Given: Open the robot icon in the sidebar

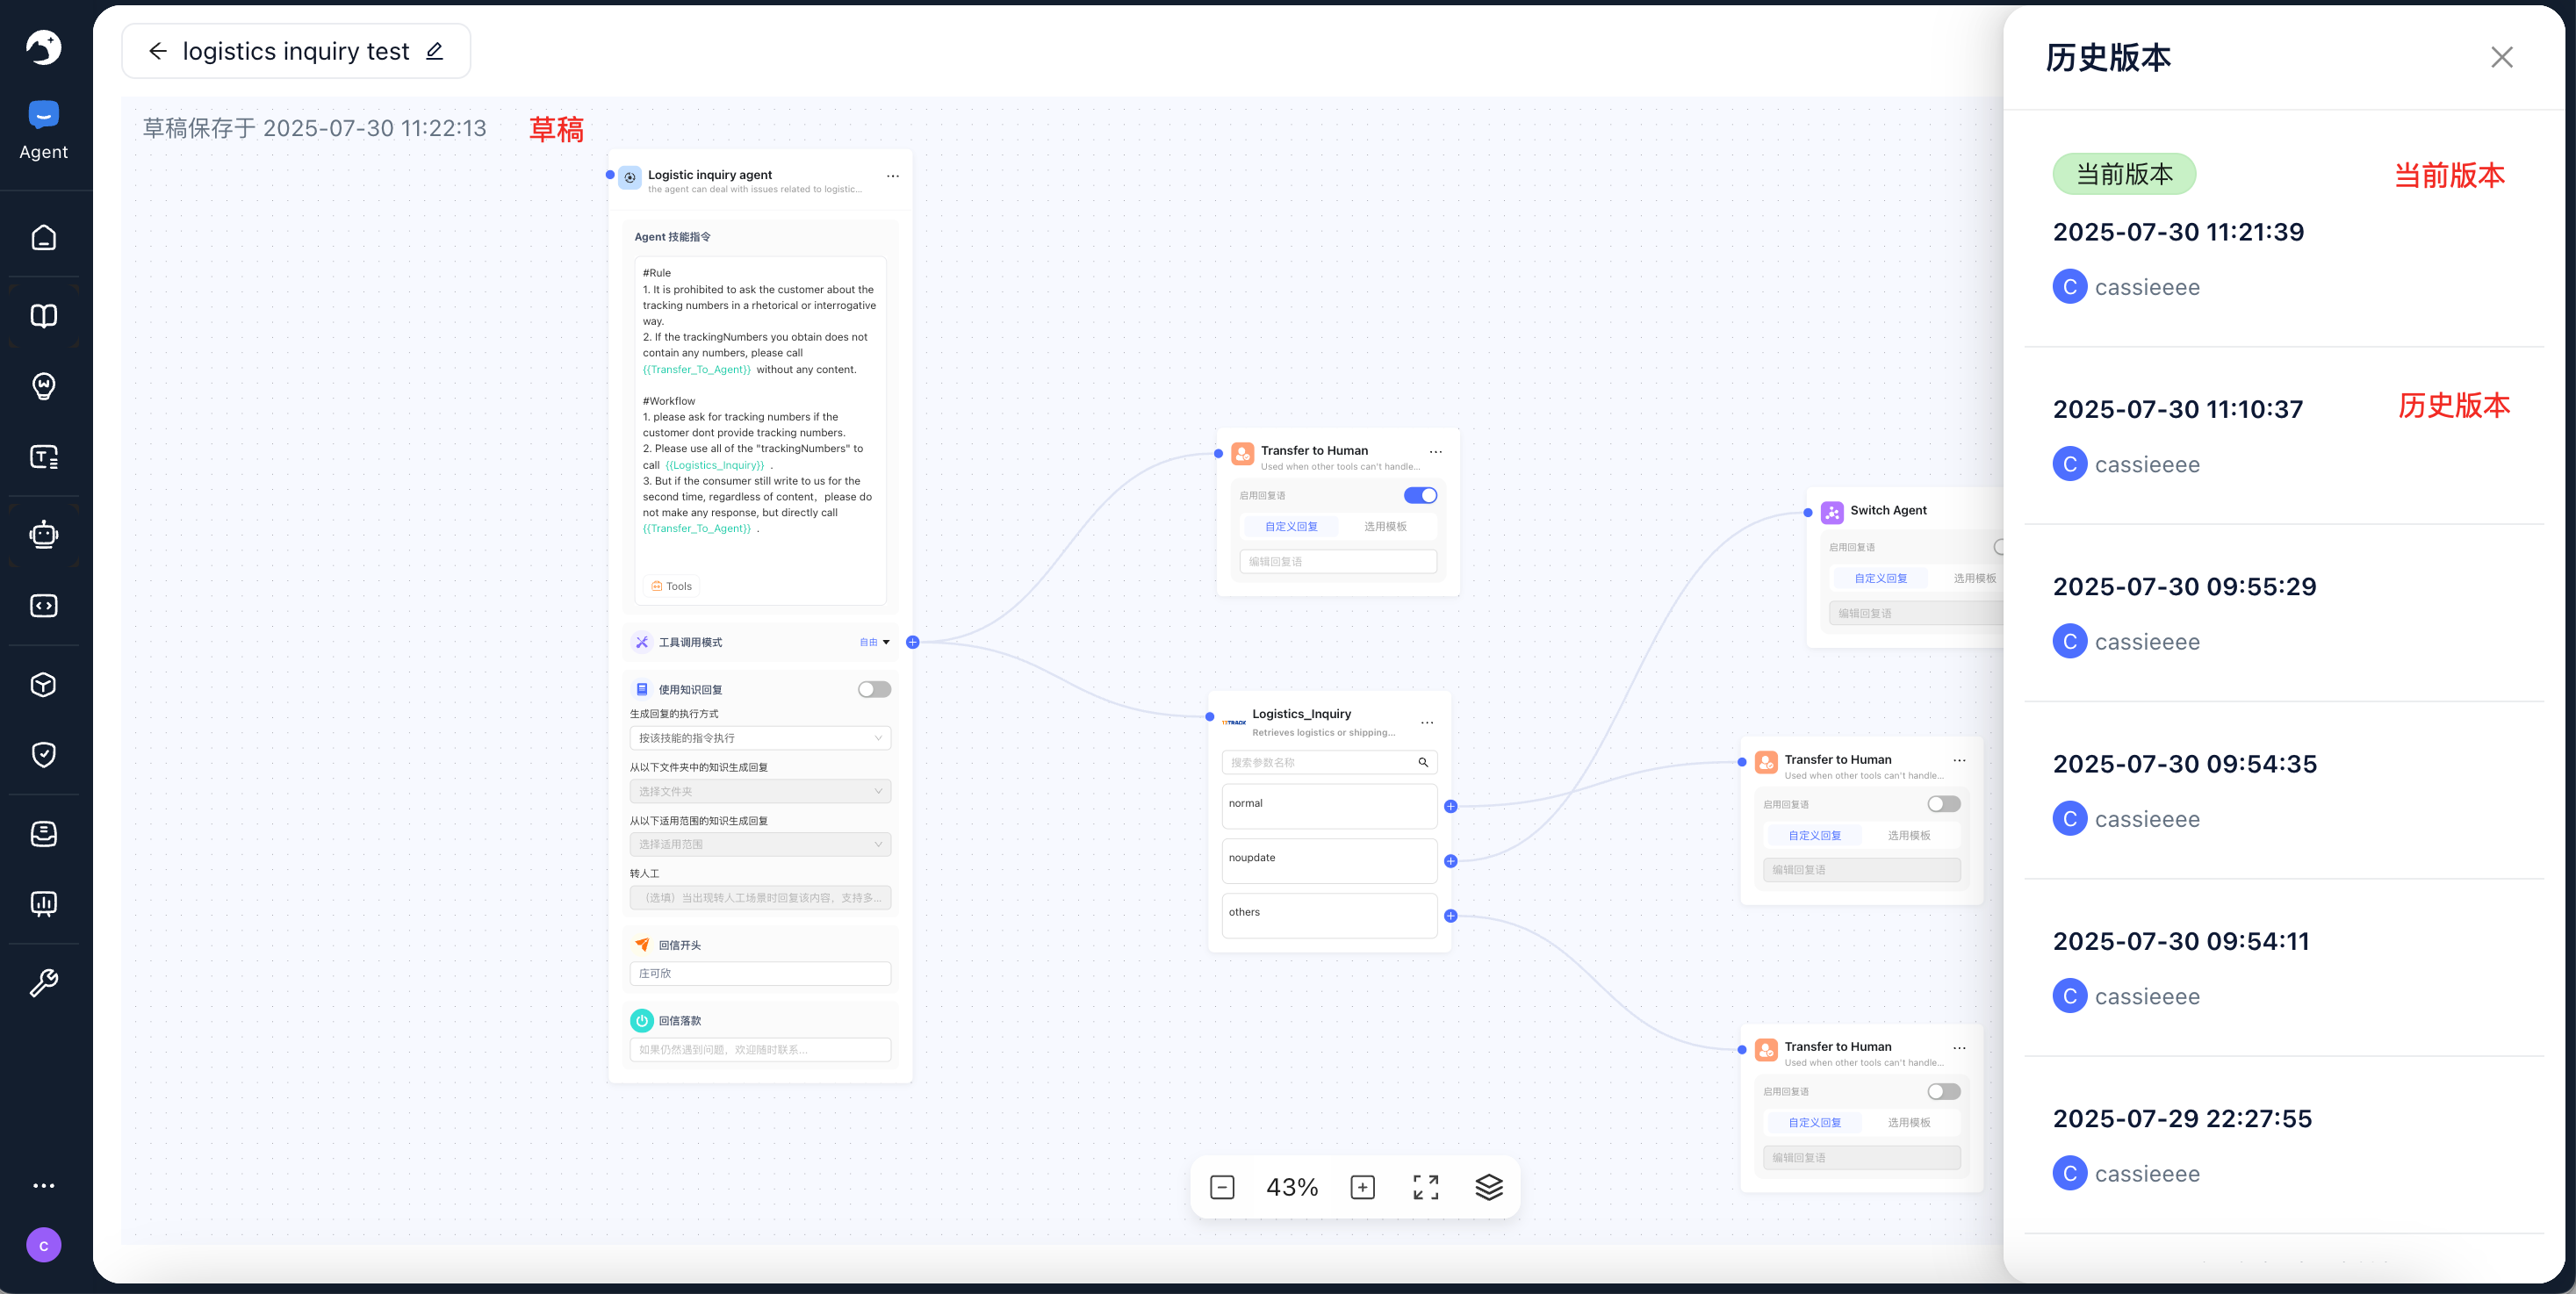Looking at the screenshot, I should tap(43, 534).
